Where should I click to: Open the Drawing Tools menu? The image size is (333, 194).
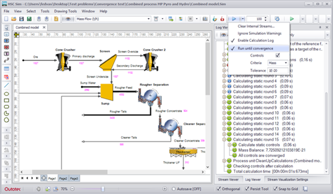point(65,11)
